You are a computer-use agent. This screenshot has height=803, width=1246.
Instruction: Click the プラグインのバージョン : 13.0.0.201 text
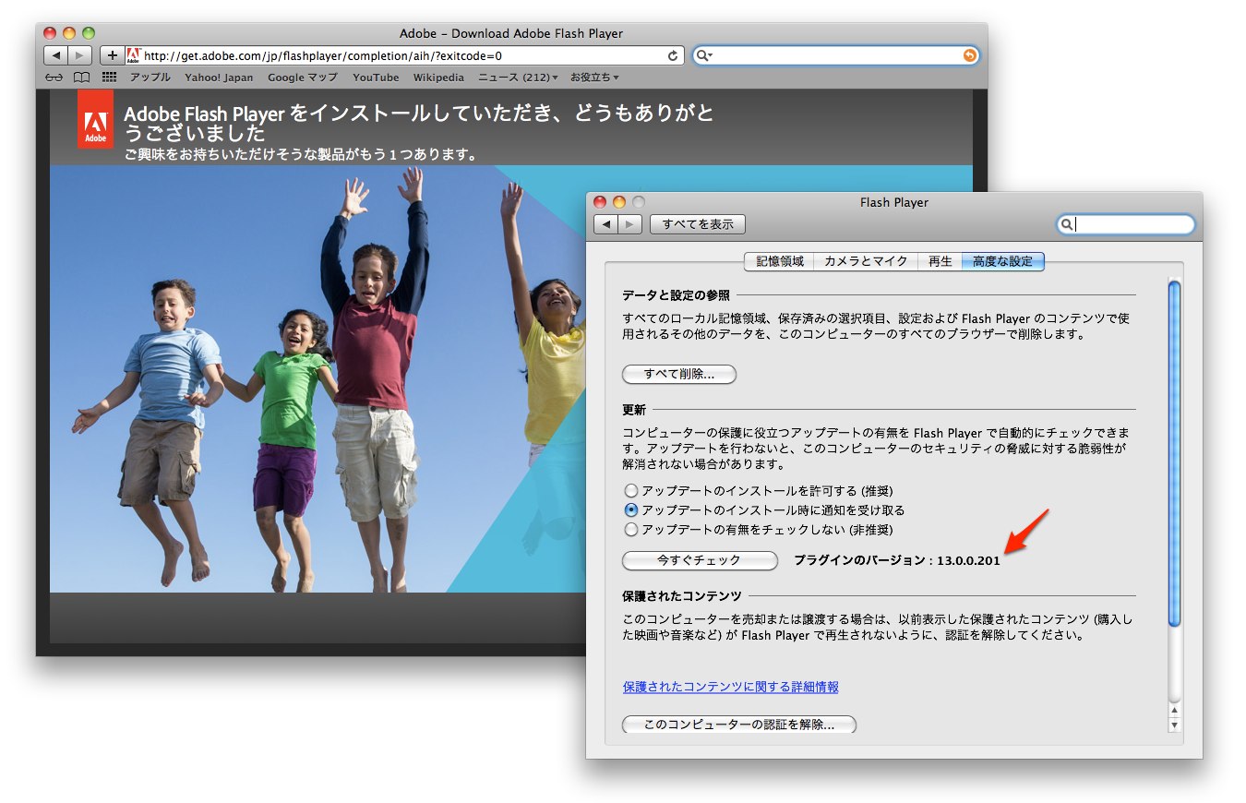(897, 560)
